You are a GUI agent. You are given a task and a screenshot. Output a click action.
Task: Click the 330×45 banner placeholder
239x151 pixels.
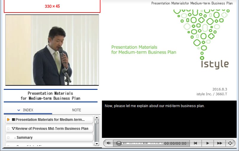[52, 6]
